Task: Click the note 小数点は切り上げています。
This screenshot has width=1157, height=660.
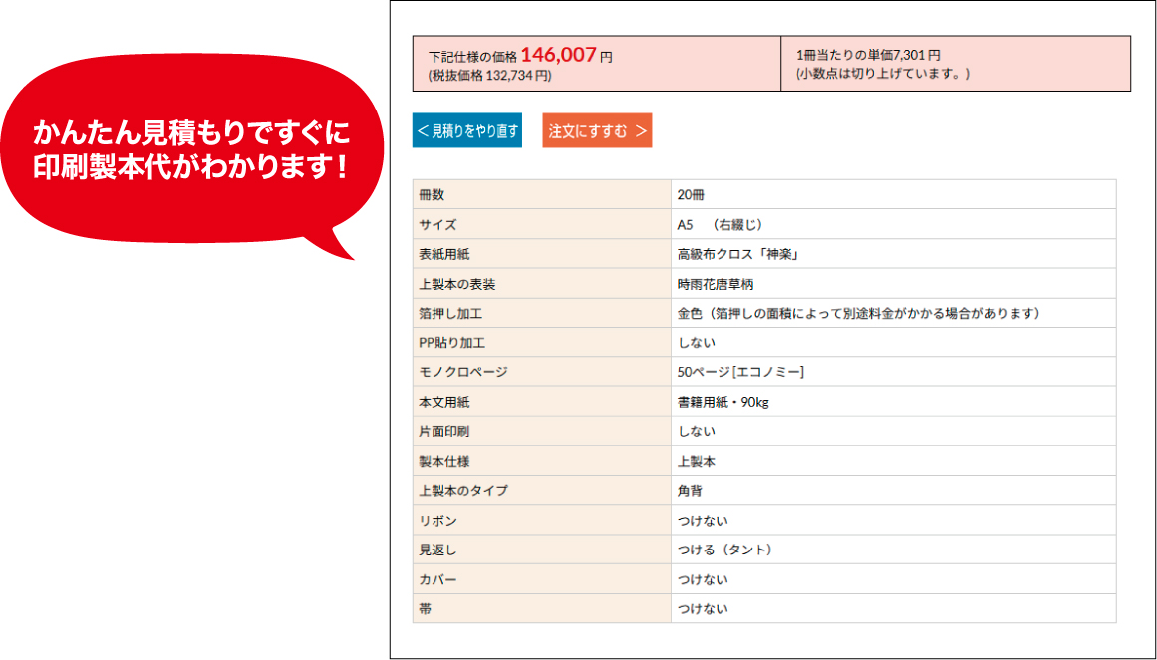Action: click(883, 75)
